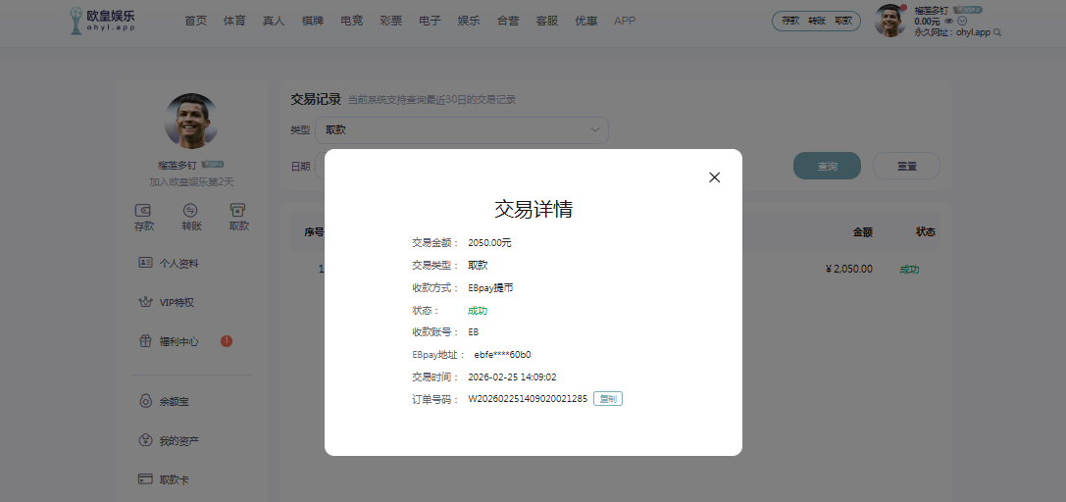Open 个人资料 in the sidebar
1066x502 pixels.
coord(178,264)
